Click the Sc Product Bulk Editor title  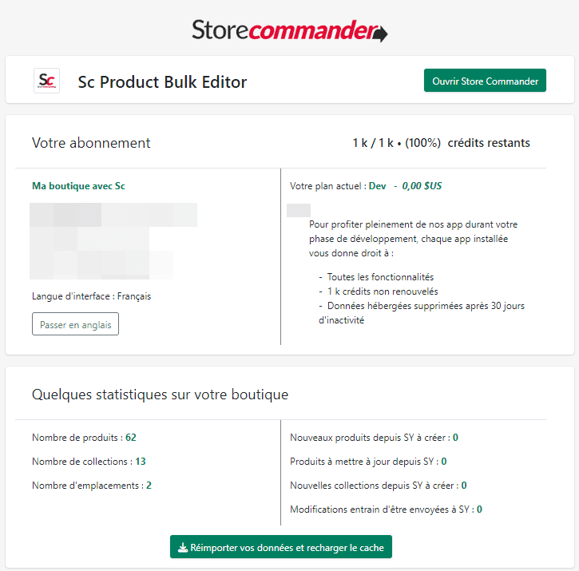coord(162,81)
